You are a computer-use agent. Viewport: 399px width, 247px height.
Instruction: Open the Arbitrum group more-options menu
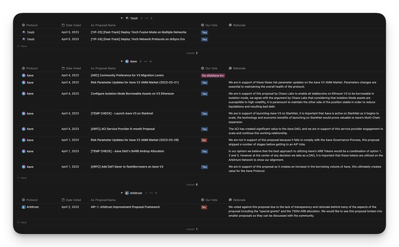(151, 193)
